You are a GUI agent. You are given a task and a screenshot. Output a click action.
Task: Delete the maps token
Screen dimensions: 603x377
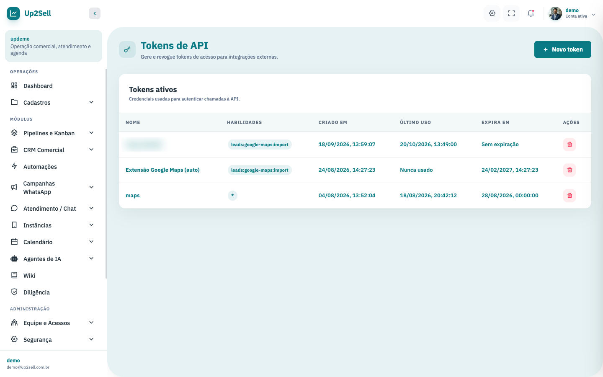(x=569, y=196)
